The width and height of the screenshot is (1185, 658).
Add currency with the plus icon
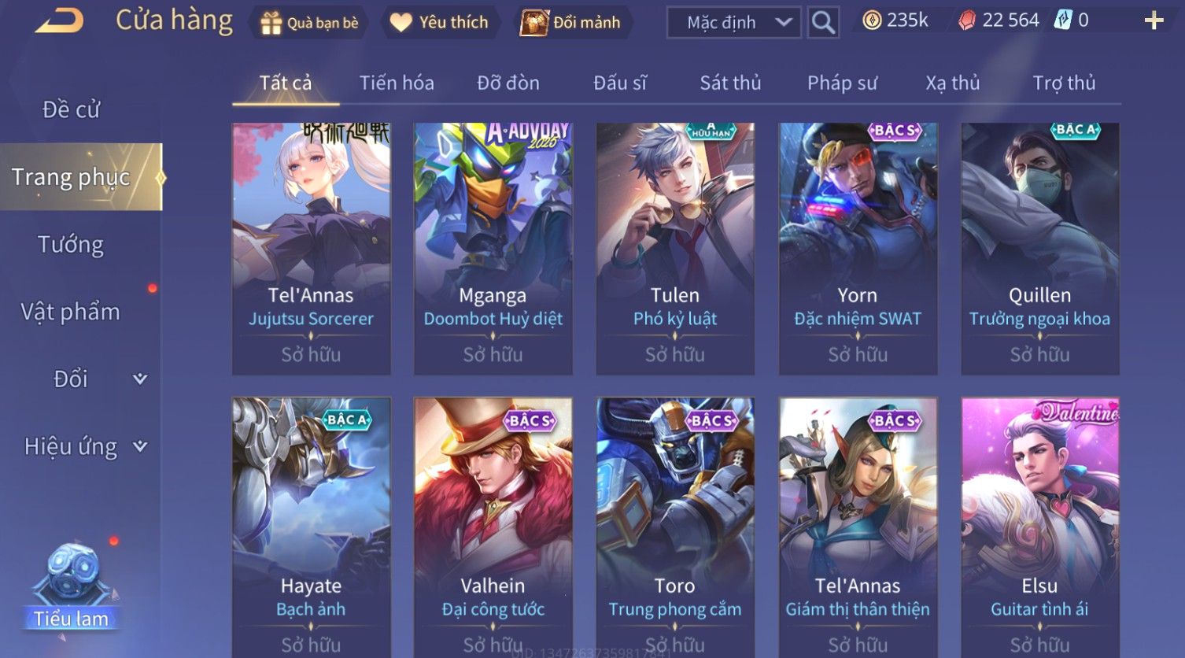1154,20
